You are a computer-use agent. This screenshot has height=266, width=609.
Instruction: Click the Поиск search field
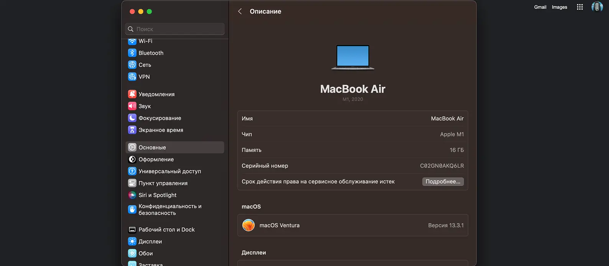coord(175,29)
